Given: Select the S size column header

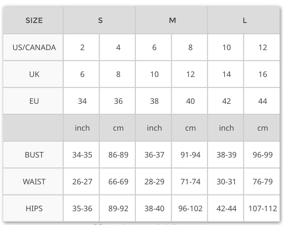Looking at the screenshot, I should pos(100,20).
